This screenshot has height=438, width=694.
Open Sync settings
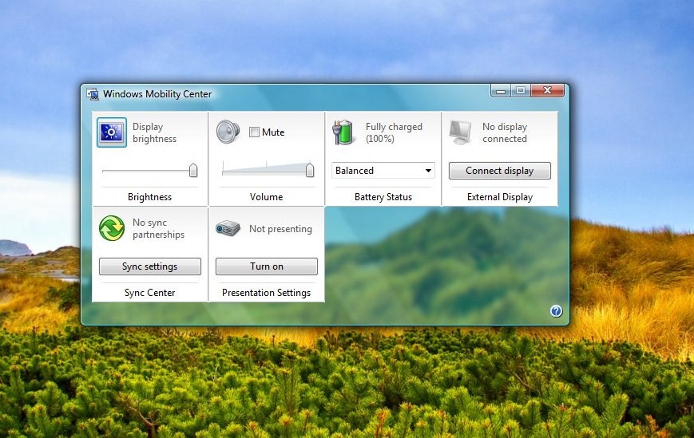(x=150, y=266)
